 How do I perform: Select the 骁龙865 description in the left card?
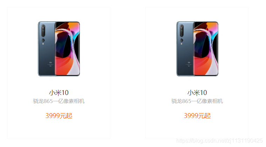pos(59,101)
